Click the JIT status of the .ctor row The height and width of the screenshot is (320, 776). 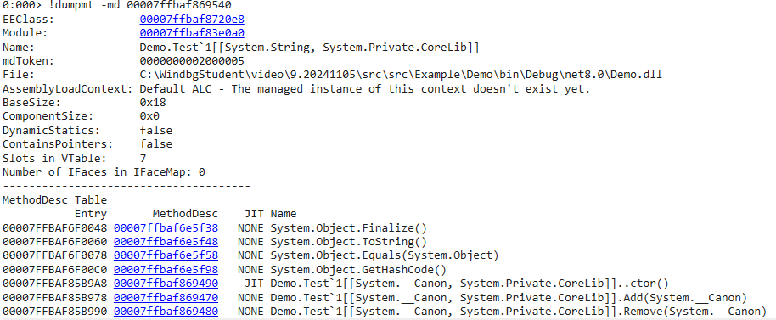pyautogui.click(x=254, y=284)
